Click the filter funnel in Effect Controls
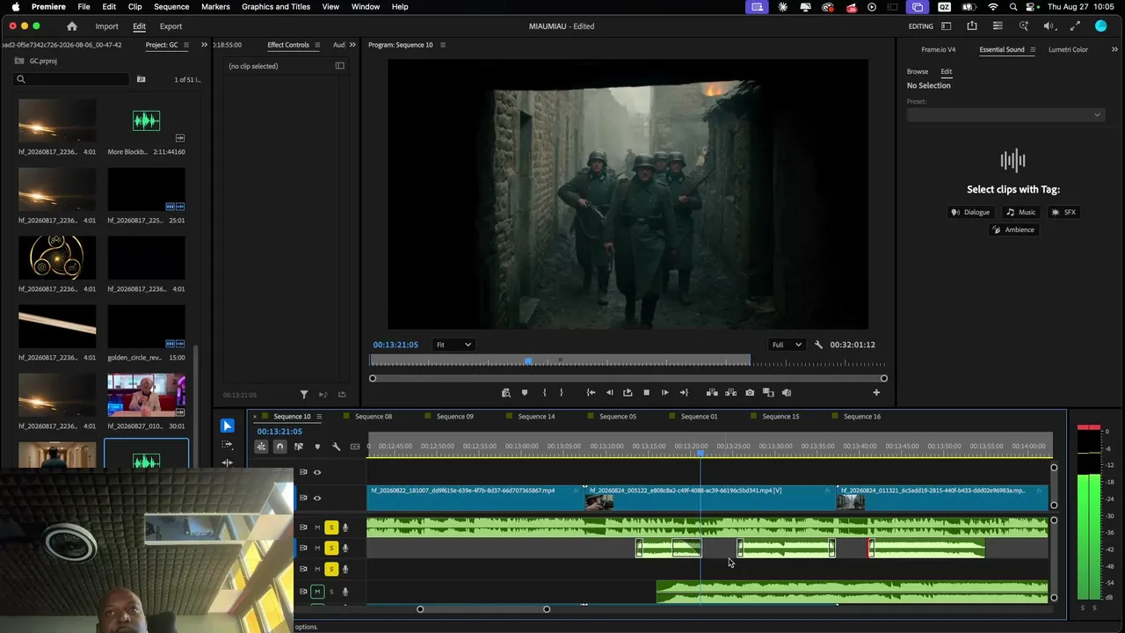 pos(304,395)
